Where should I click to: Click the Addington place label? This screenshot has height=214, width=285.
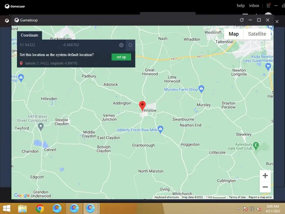coord(122,103)
